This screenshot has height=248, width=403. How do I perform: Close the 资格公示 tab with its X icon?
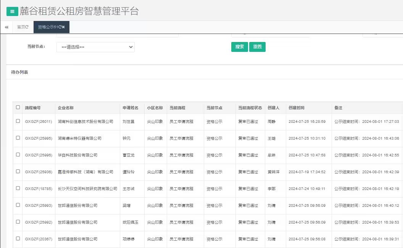[x=64, y=27]
